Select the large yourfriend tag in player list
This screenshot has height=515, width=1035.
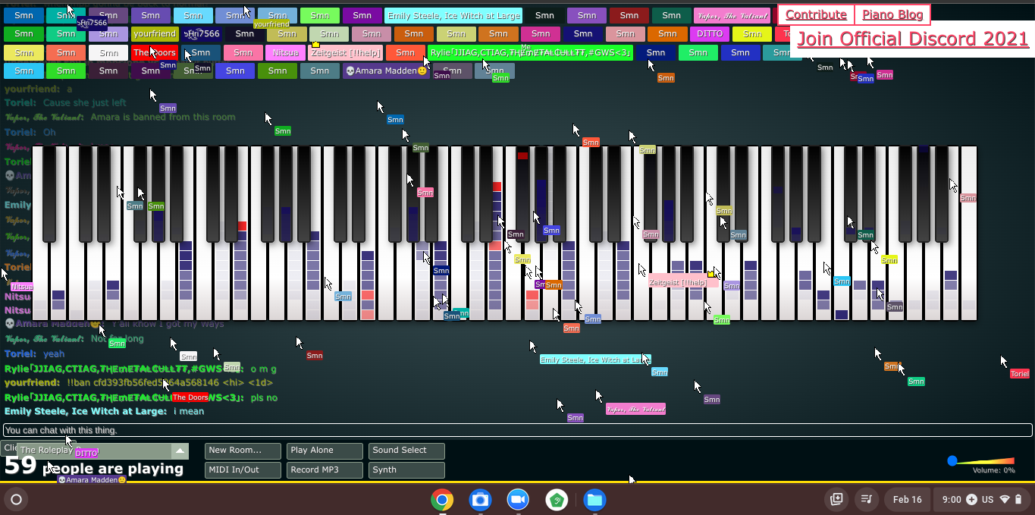(x=155, y=34)
